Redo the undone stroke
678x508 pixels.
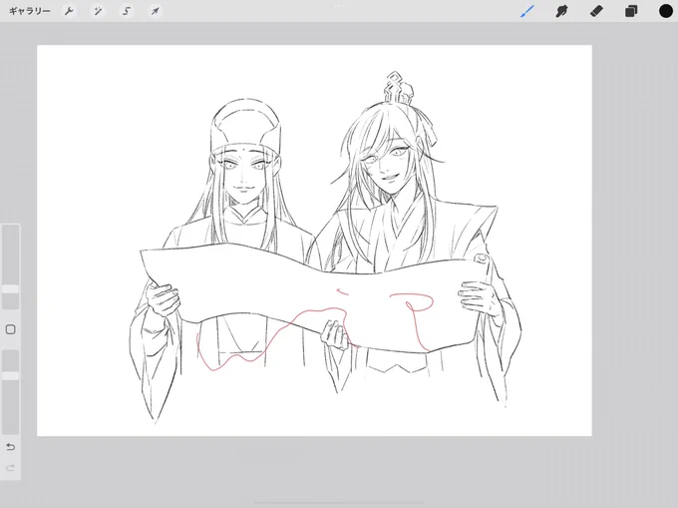tap(10, 468)
